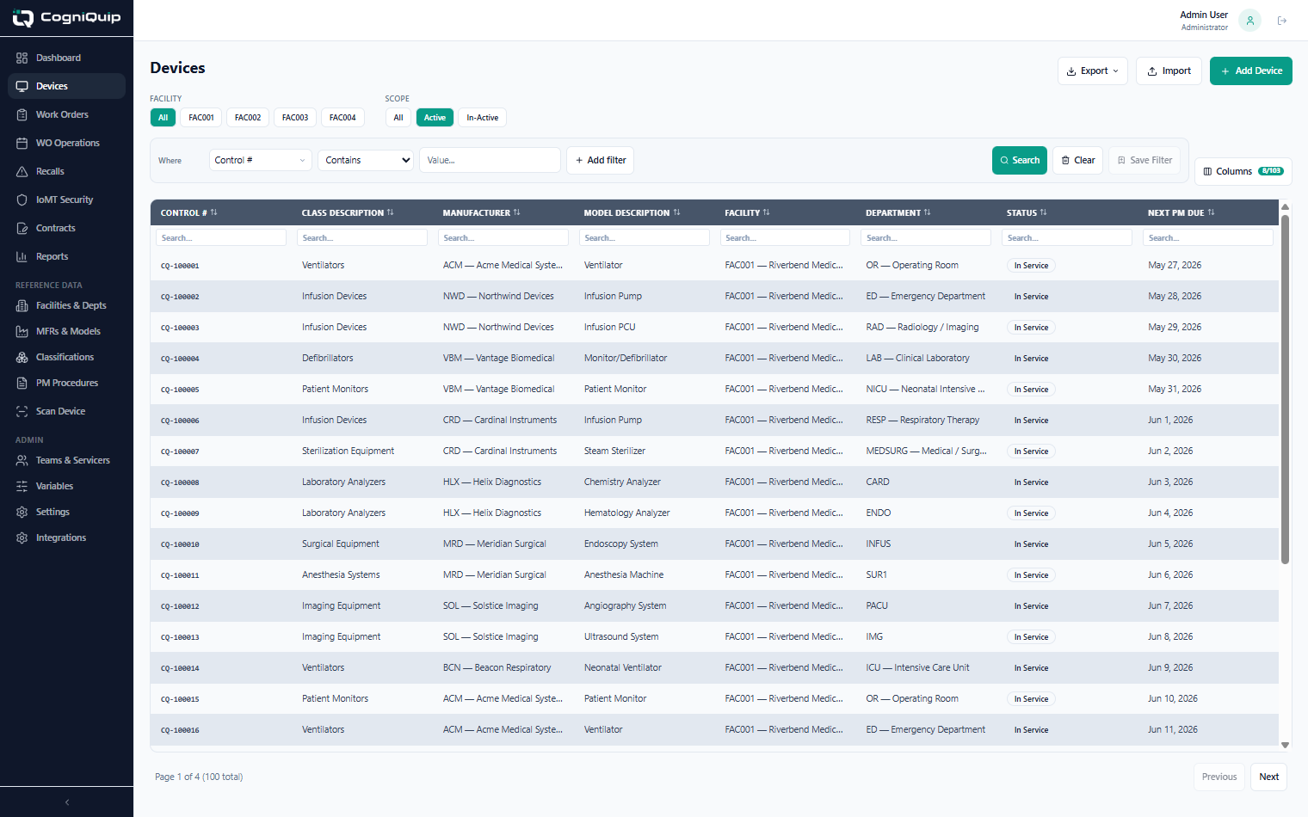Screen dimensions: 1308x817
Task: Sort by Control # column arrows
Action: pyautogui.click(x=214, y=212)
